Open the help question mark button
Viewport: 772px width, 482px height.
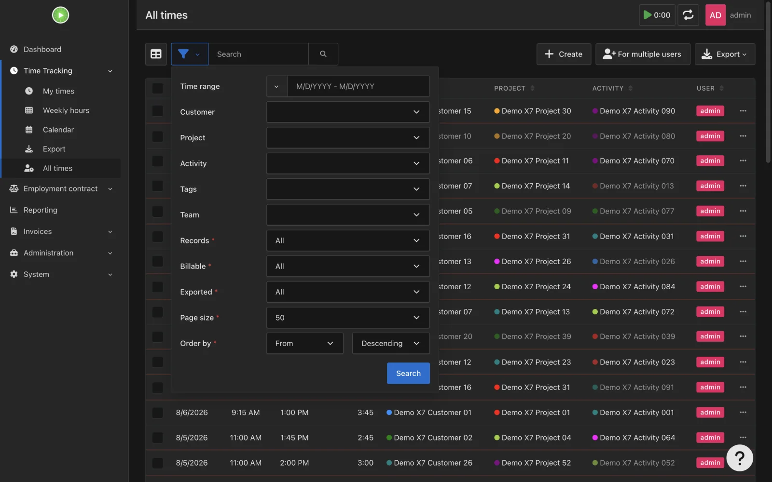pyautogui.click(x=739, y=458)
